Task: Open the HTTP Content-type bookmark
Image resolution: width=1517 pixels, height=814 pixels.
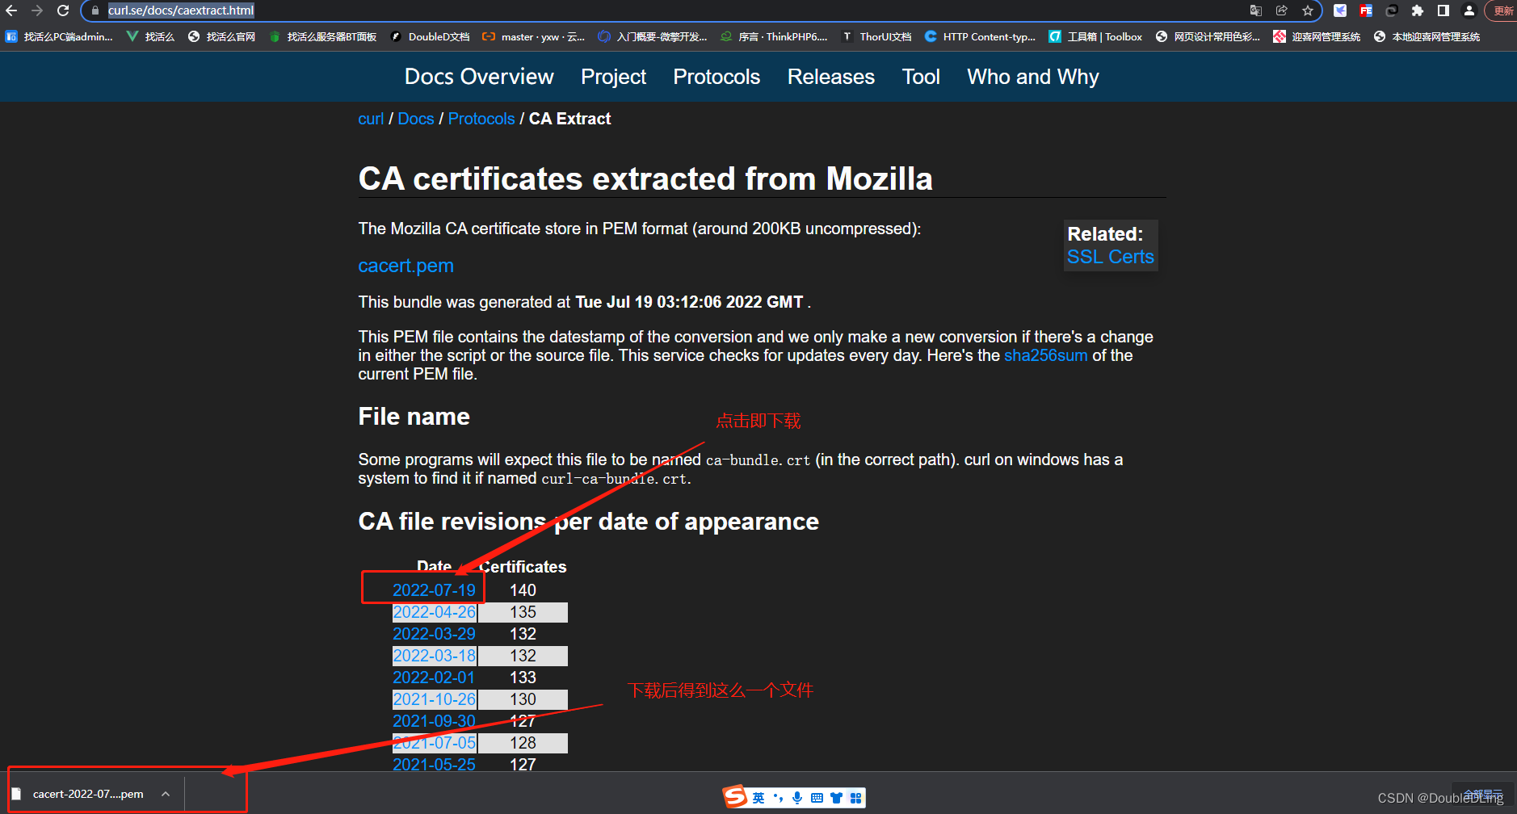Action: point(980,36)
